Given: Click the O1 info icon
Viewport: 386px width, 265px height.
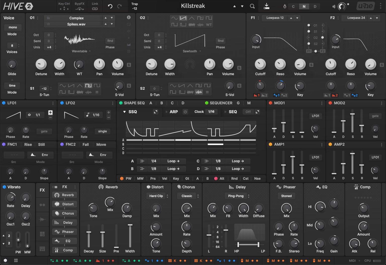Looking at the screenshot, I should pos(129,18).
